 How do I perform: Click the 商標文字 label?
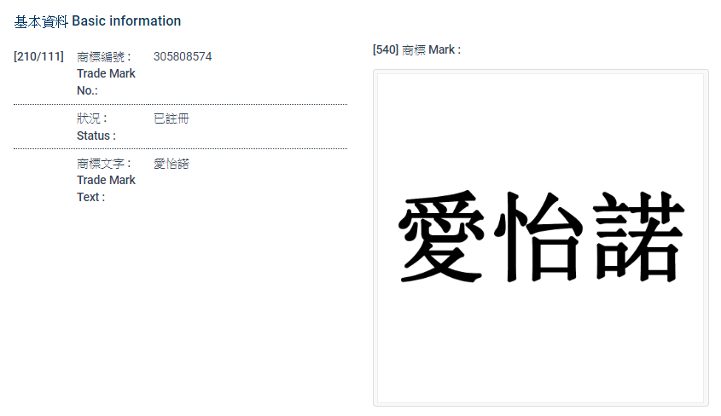pos(103,164)
